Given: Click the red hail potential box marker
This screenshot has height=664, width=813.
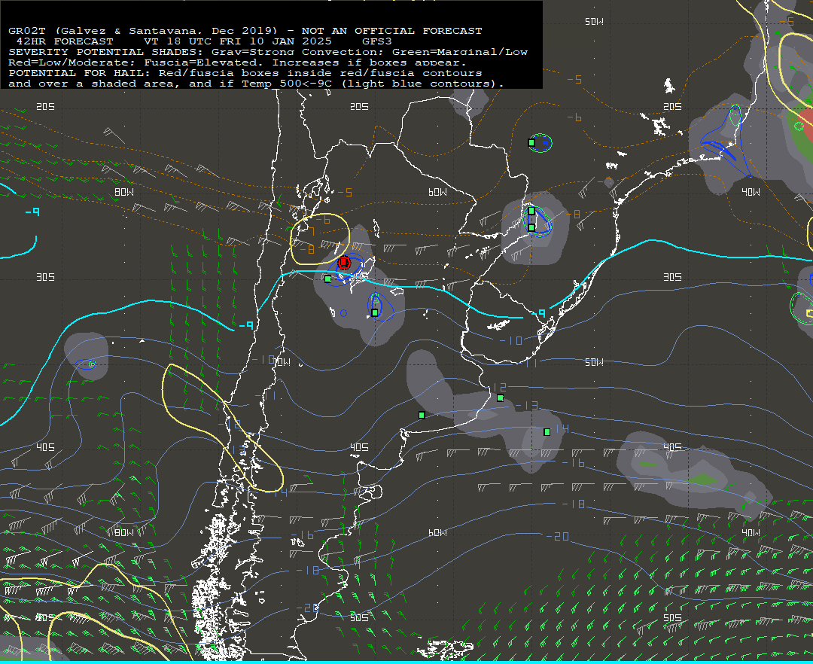Looking at the screenshot, I should tap(344, 263).
